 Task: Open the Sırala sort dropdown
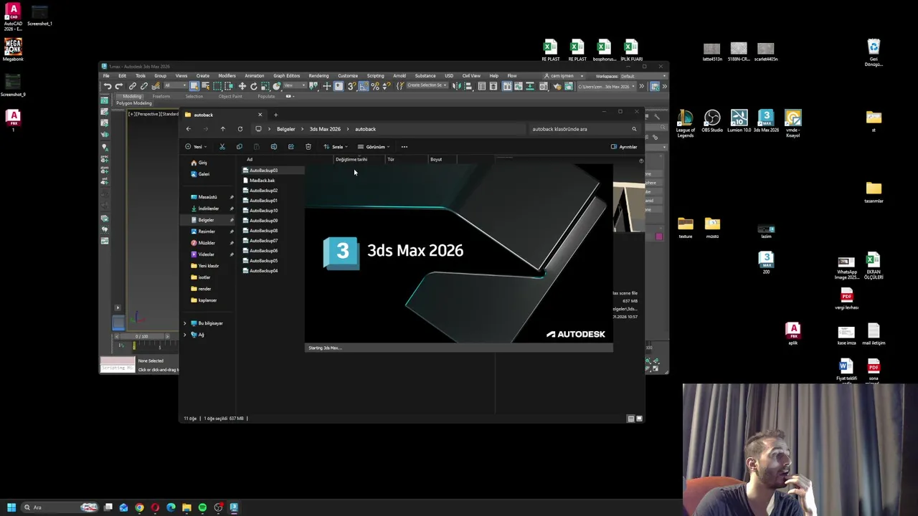tap(336, 147)
